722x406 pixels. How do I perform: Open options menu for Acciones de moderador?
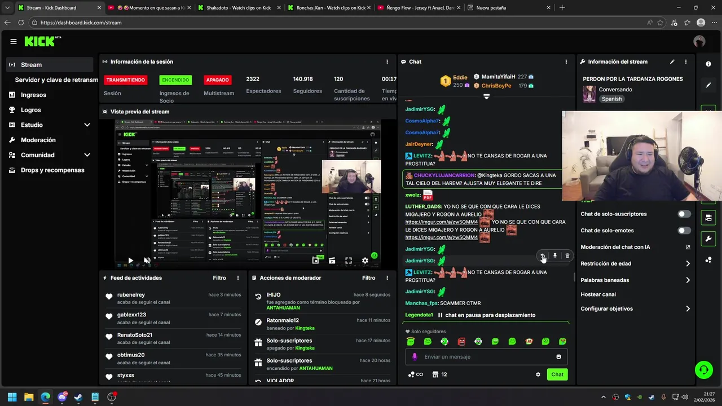coord(387,278)
